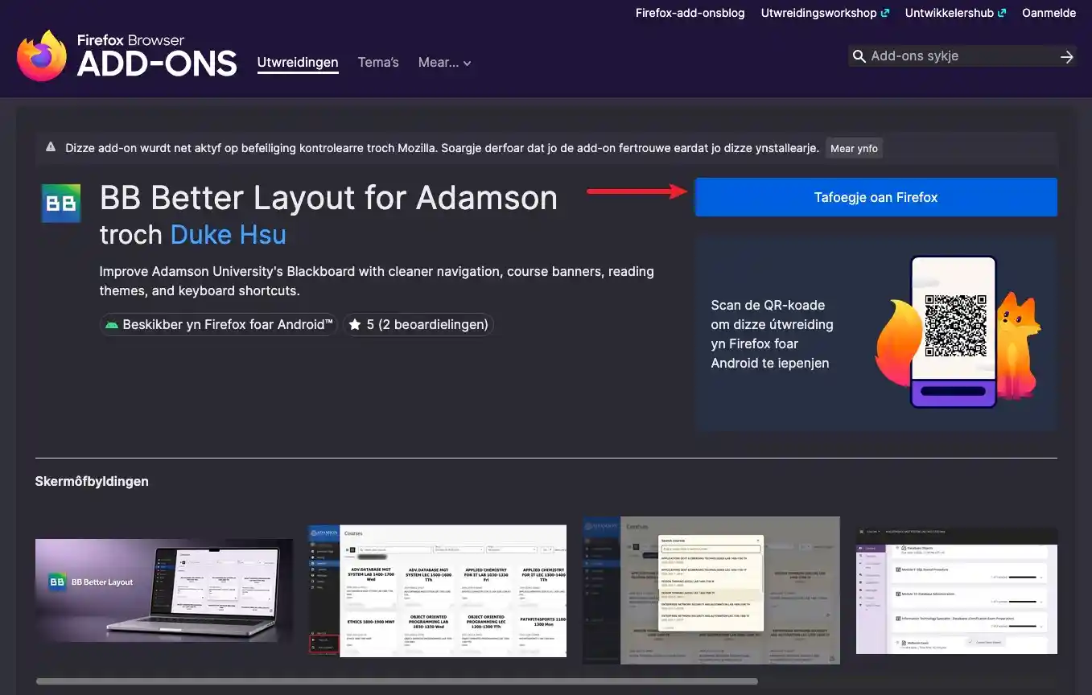Open the Untwikkelershub link

[955, 13]
